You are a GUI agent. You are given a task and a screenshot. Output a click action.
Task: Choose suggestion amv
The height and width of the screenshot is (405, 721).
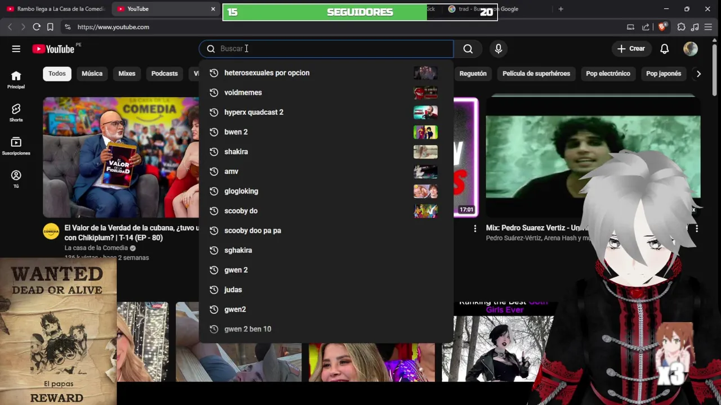pos(326,171)
